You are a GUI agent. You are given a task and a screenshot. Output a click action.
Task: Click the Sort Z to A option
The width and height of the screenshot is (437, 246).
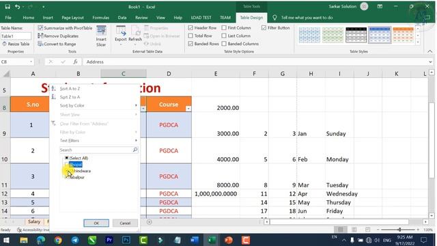tap(70, 97)
